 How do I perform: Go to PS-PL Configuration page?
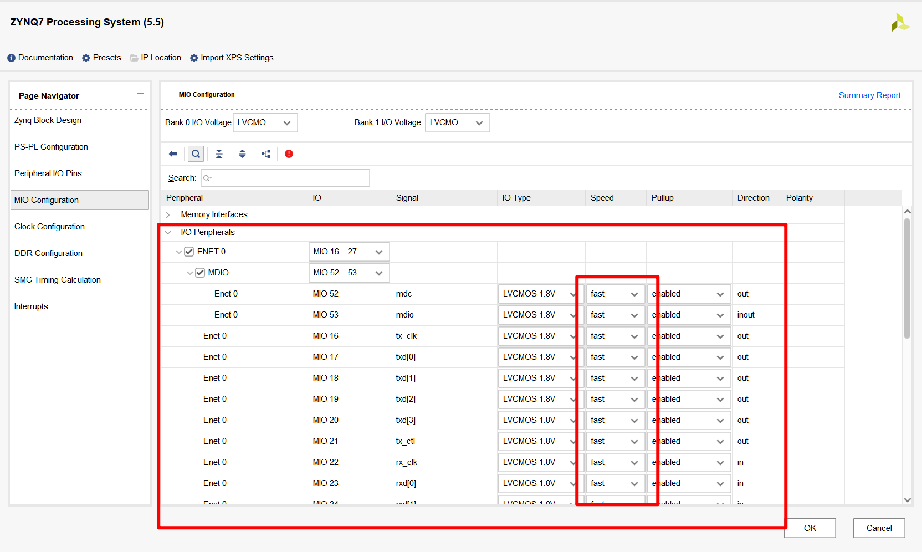pyautogui.click(x=51, y=147)
